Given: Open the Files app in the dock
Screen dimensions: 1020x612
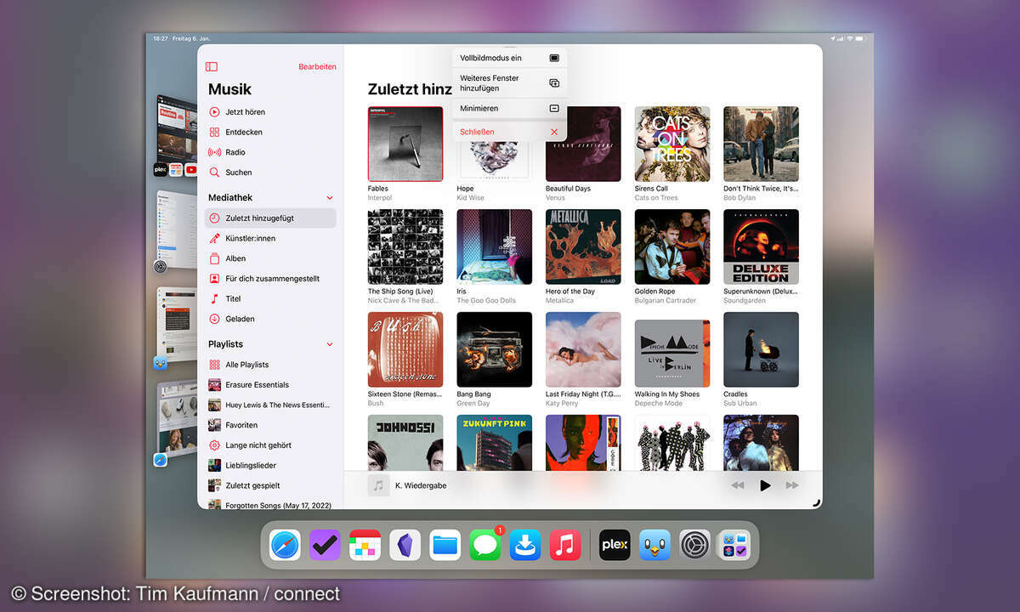Looking at the screenshot, I should (x=445, y=545).
